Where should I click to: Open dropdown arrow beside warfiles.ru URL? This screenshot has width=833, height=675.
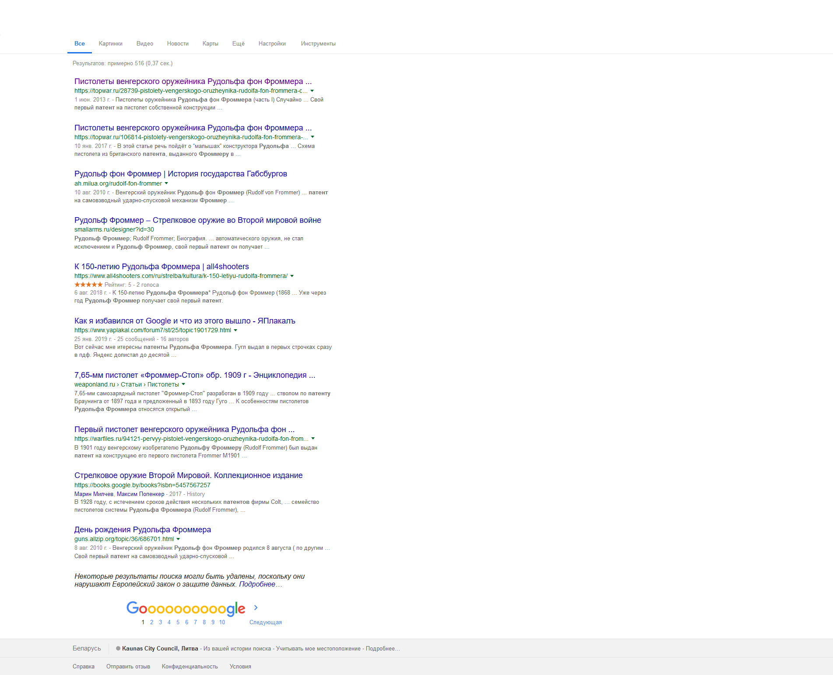pos(313,439)
